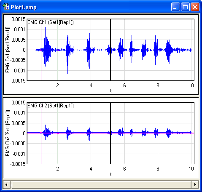Click the left scroll arrow button
This screenshot has height=192, width=202.
pos(6,184)
